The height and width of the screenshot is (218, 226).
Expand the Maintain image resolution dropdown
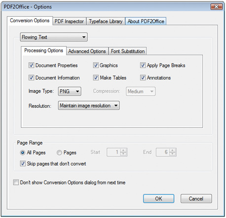pyautogui.click(x=89, y=106)
